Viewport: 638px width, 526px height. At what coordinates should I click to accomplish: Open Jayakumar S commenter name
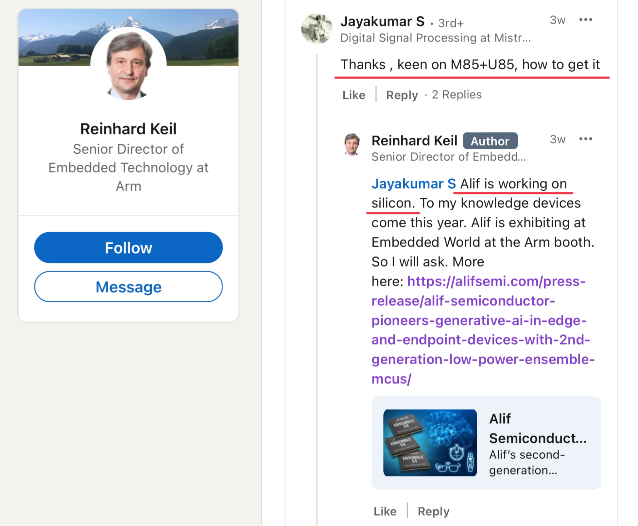[x=382, y=22]
